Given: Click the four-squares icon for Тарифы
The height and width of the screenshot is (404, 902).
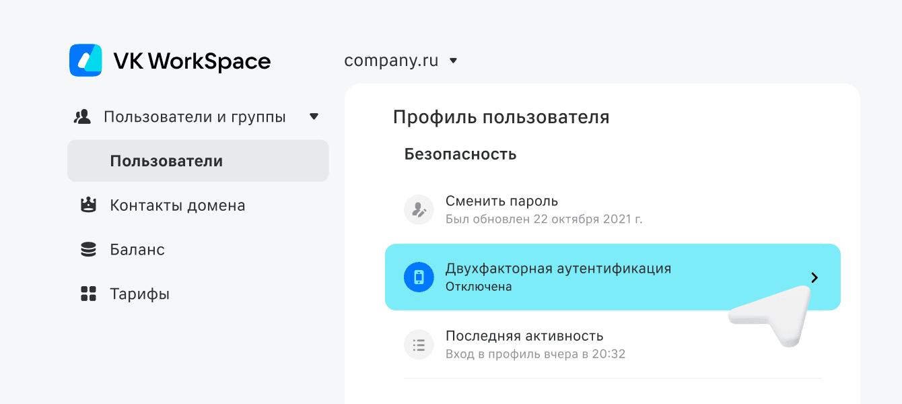Looking at the screenshot, I should tap(88, 294).
